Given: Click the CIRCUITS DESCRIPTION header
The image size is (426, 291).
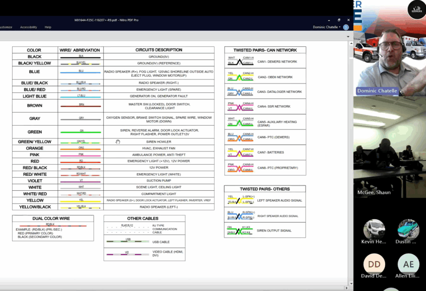Looking at the screenshot, I should [x=159, y=50].
